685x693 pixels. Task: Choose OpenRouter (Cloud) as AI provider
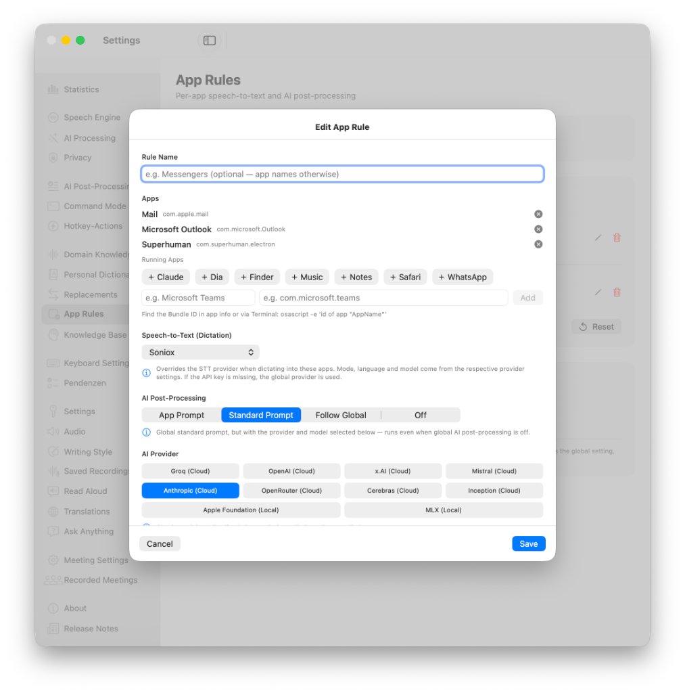point(291,491)
